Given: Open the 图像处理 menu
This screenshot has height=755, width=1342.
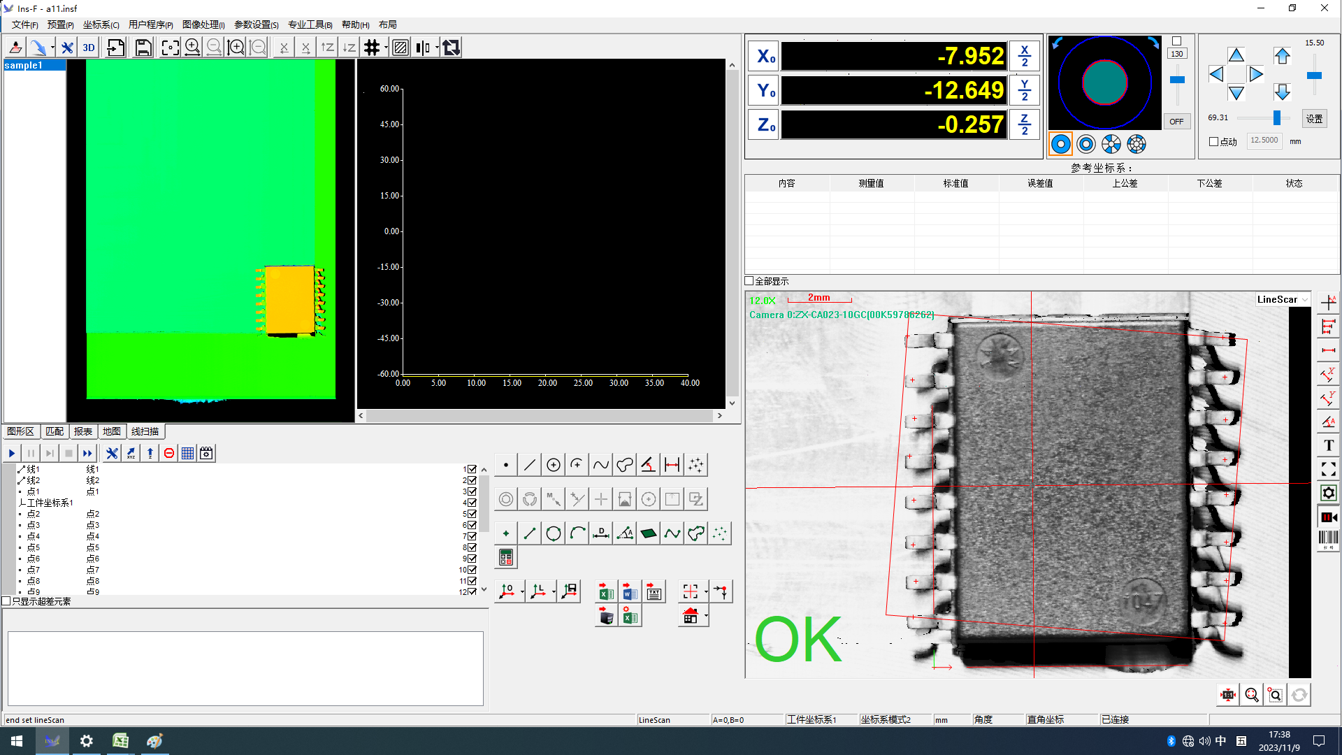Looking at the screenshot, I should (x=203, y=24).
